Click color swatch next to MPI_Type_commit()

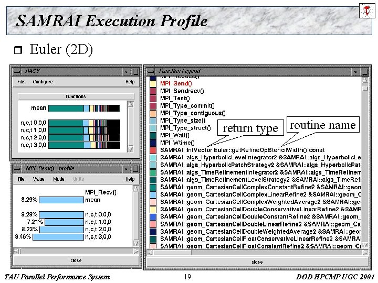(153, 106)
